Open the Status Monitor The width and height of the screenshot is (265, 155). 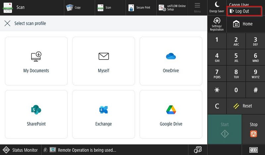pyautogui.click(x=21, y=150)
